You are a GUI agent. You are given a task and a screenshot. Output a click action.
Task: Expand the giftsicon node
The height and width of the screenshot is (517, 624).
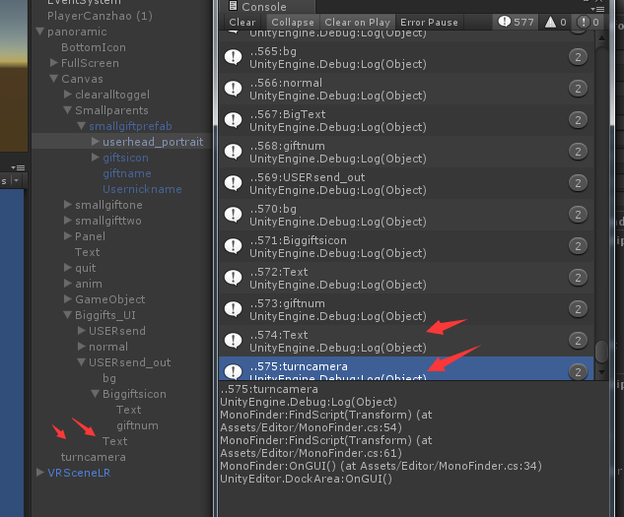95,158
